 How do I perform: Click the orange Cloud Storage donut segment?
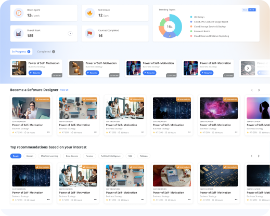(162, 30)
